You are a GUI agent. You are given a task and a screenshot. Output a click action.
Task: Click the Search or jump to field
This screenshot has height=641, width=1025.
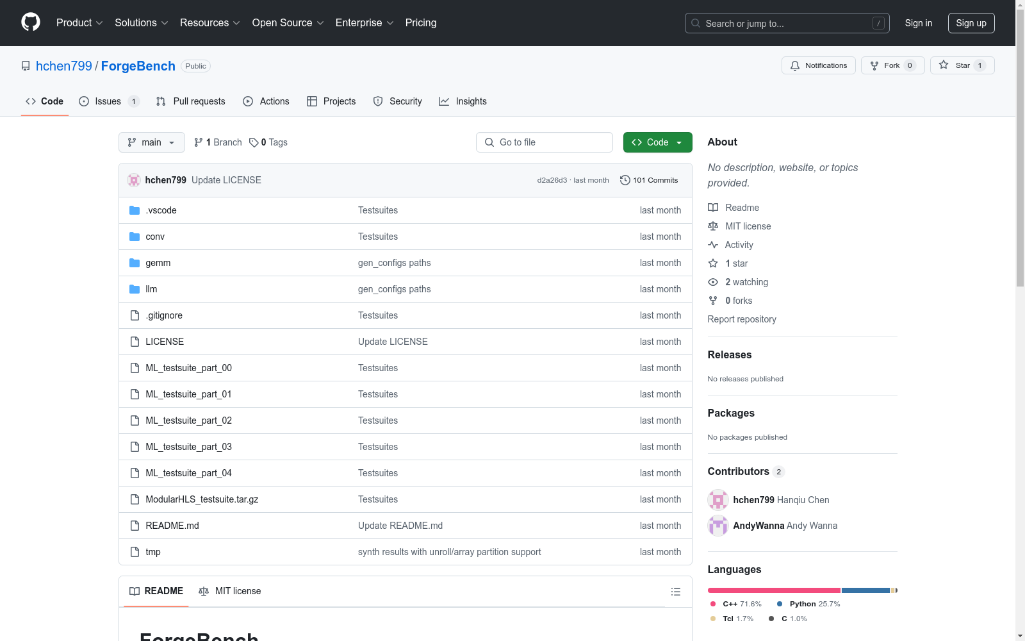pos(787,23)
